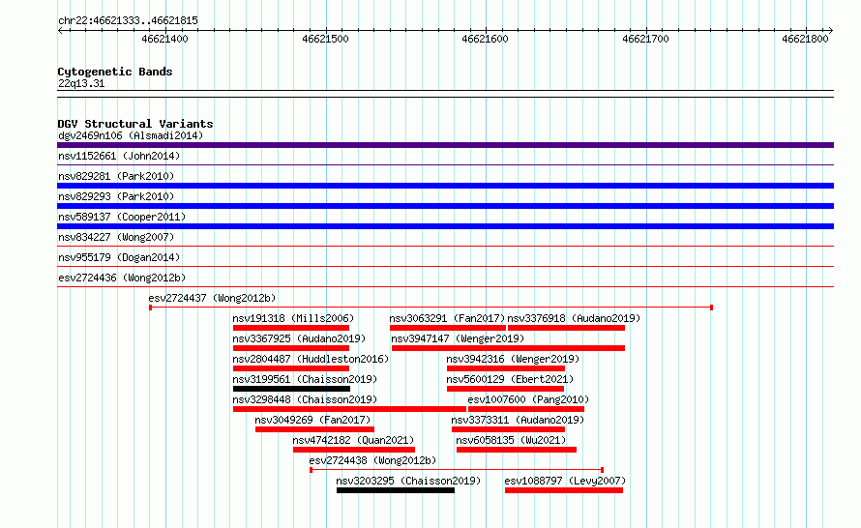The height and width of the screenshot is (528, 861).
Task: Click the esv2724438 (Wong2012b) label
Action: [372, 460]
